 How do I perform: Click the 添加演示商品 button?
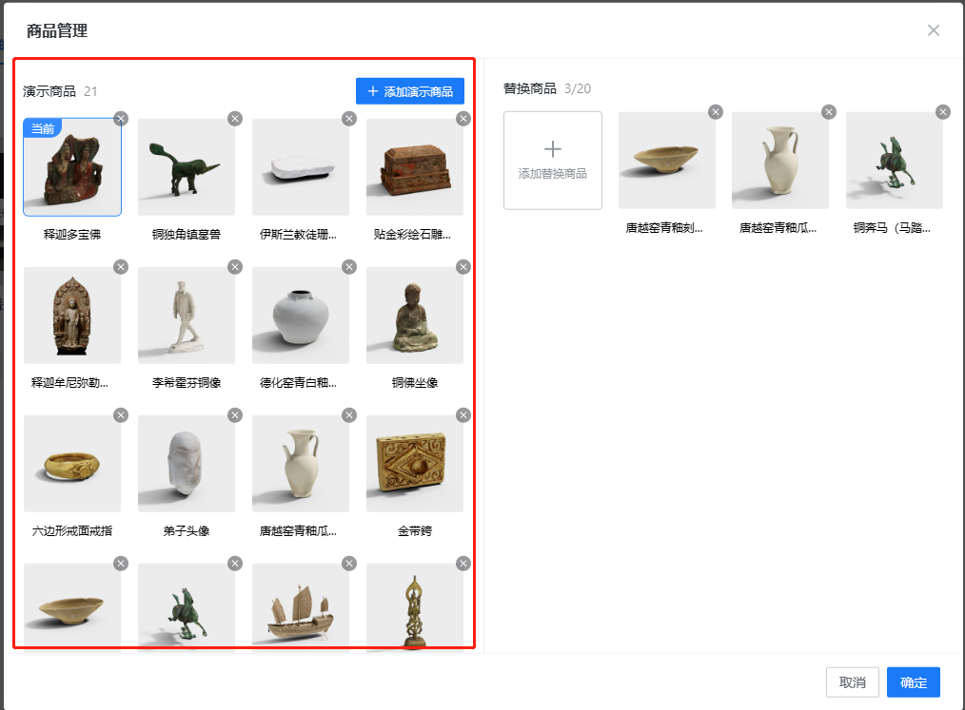(x=410, y=91)
